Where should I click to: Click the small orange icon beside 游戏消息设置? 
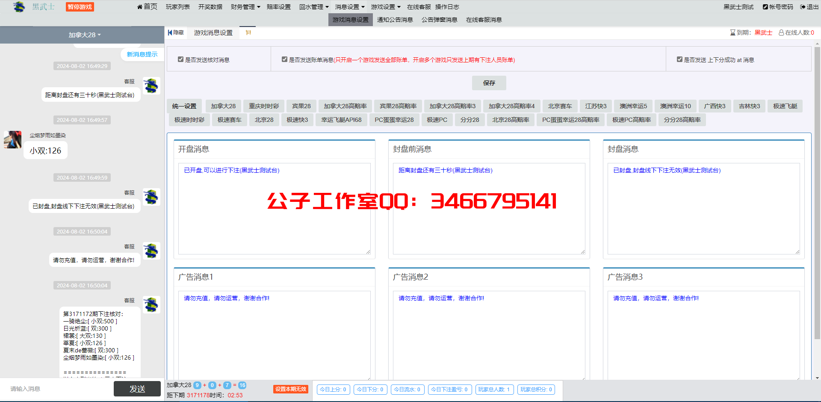[248, 33]
